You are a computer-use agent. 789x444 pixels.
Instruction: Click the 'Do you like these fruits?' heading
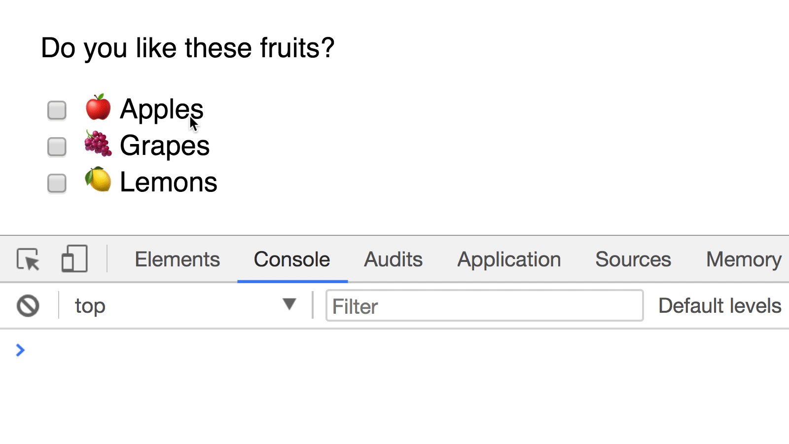point(187,47)
